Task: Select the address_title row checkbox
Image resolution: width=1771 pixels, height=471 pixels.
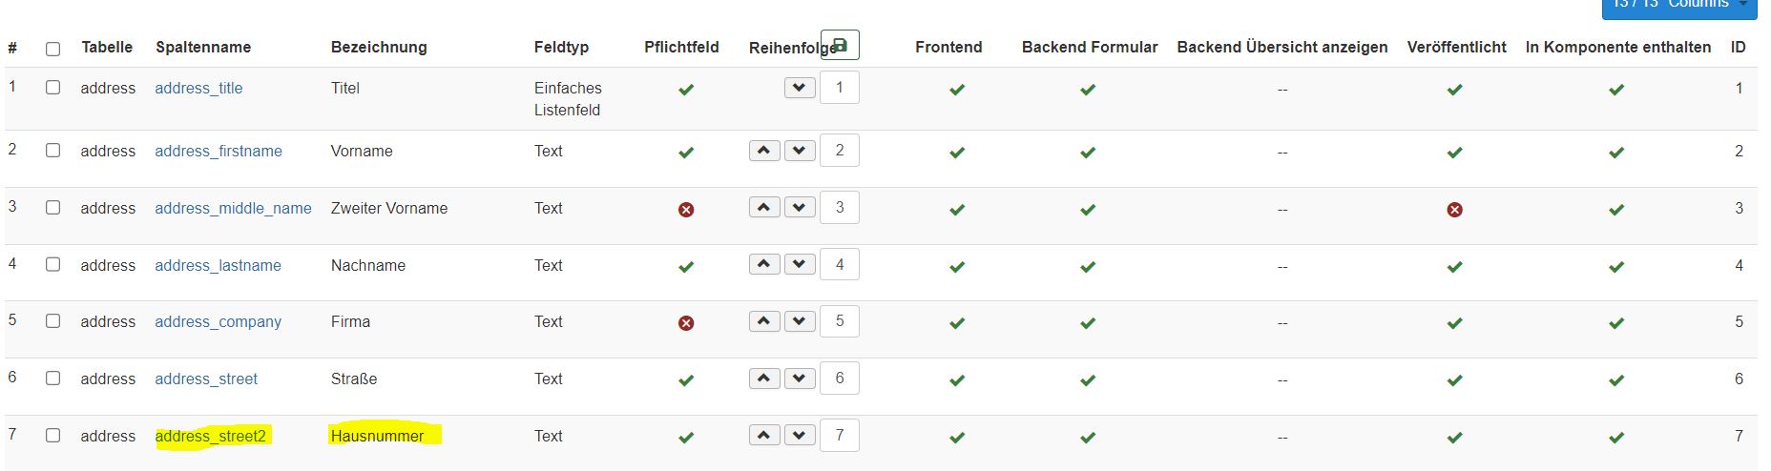Action: click(52, 88)
